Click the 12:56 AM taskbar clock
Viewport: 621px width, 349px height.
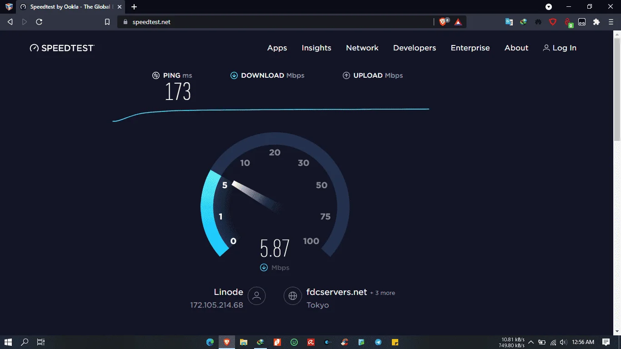click(583, 342)
